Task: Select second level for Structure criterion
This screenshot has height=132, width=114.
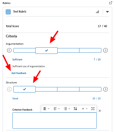Action: (46, 89)
